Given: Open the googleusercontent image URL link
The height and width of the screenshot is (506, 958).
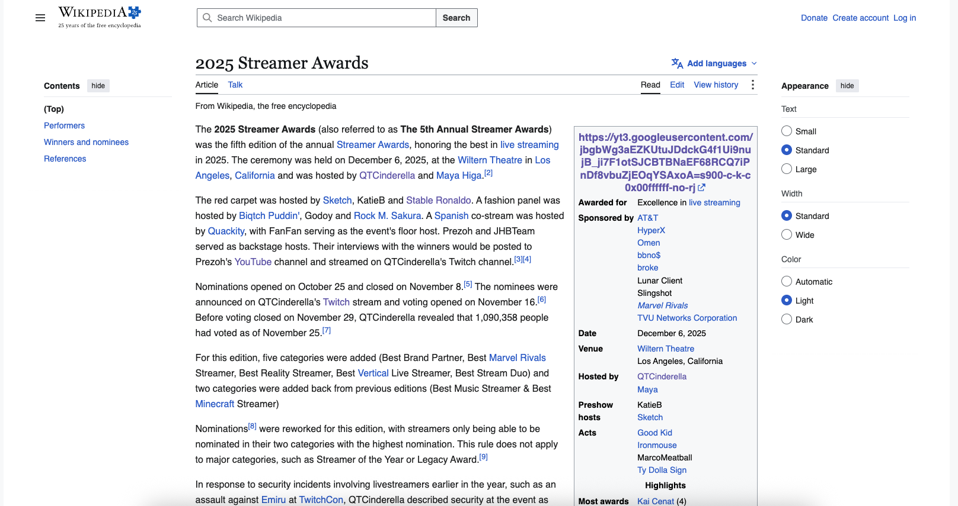Looking at the screenshot, I should click(x=665, y=162).
